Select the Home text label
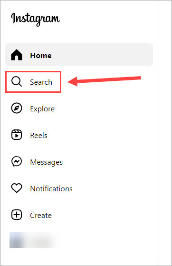The image size is (172, 266). coord(41,56)
